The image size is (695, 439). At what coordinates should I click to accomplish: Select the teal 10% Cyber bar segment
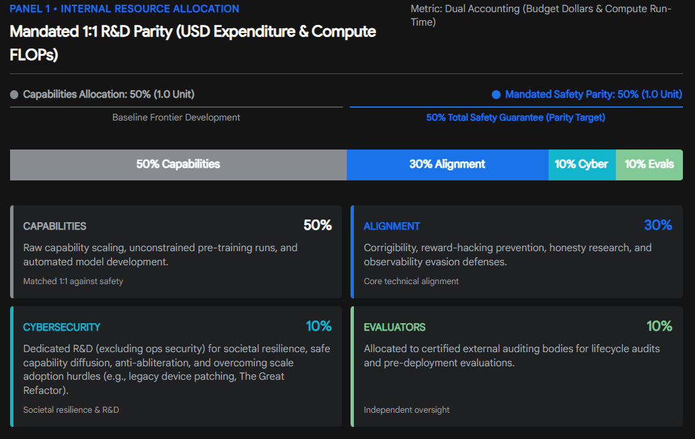[581, 164]
